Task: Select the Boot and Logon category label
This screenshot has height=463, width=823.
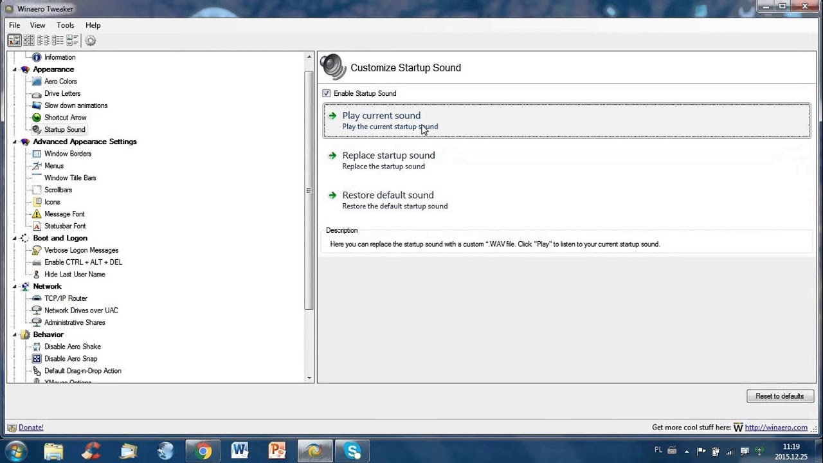Action: (60, 238)
